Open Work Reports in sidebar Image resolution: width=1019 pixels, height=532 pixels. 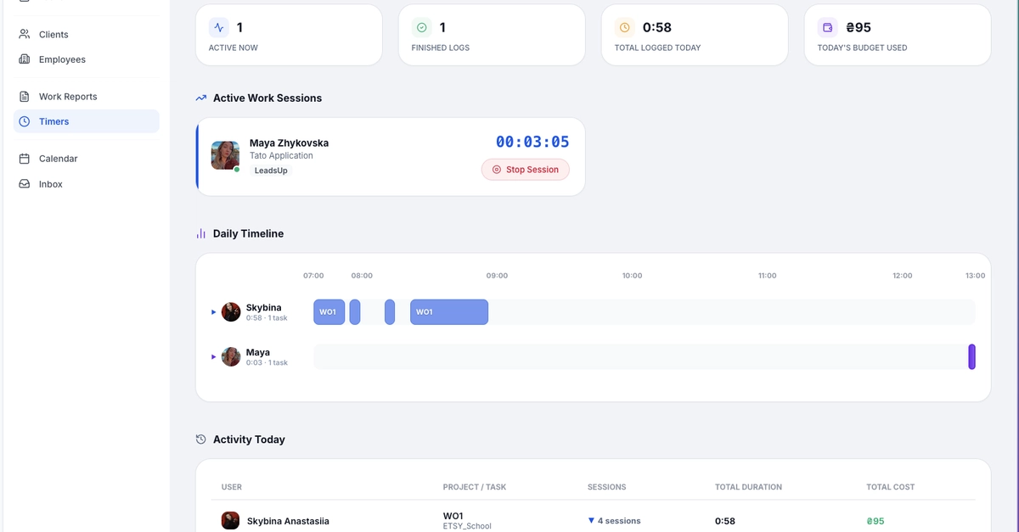(86, 97)
